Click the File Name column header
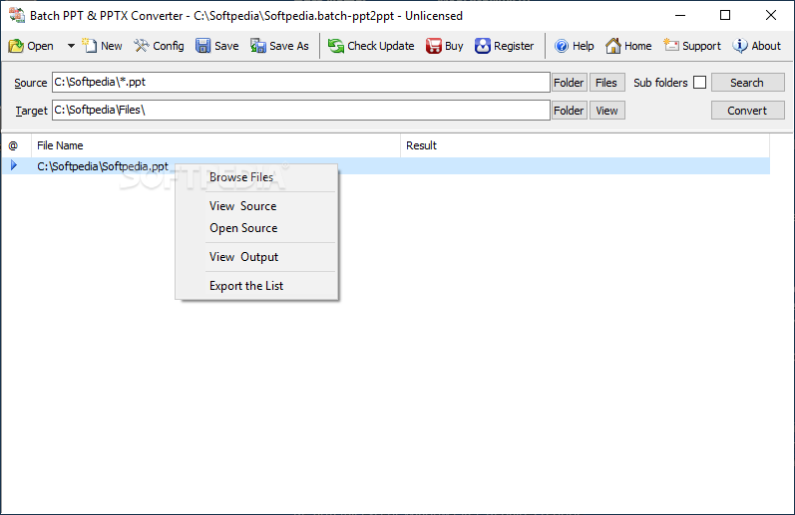Screen dimensions: 795x515 (216, 145)
